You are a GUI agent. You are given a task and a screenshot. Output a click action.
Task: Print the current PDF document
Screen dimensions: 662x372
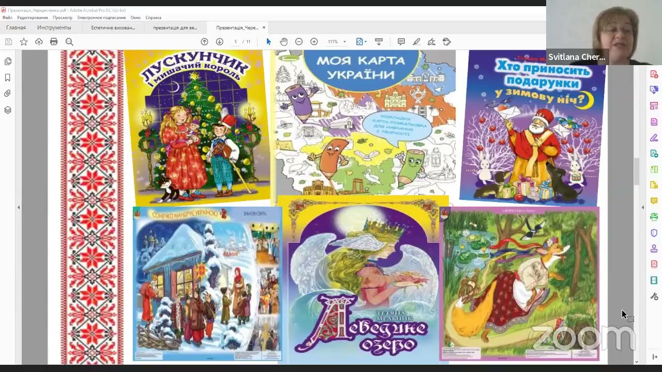click(54, 42)
